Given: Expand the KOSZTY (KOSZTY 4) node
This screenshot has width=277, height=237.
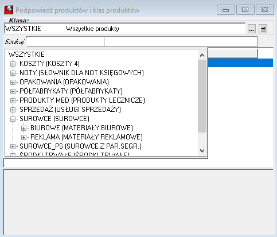Looking at the screenshot, I should (x=13, y=64).
